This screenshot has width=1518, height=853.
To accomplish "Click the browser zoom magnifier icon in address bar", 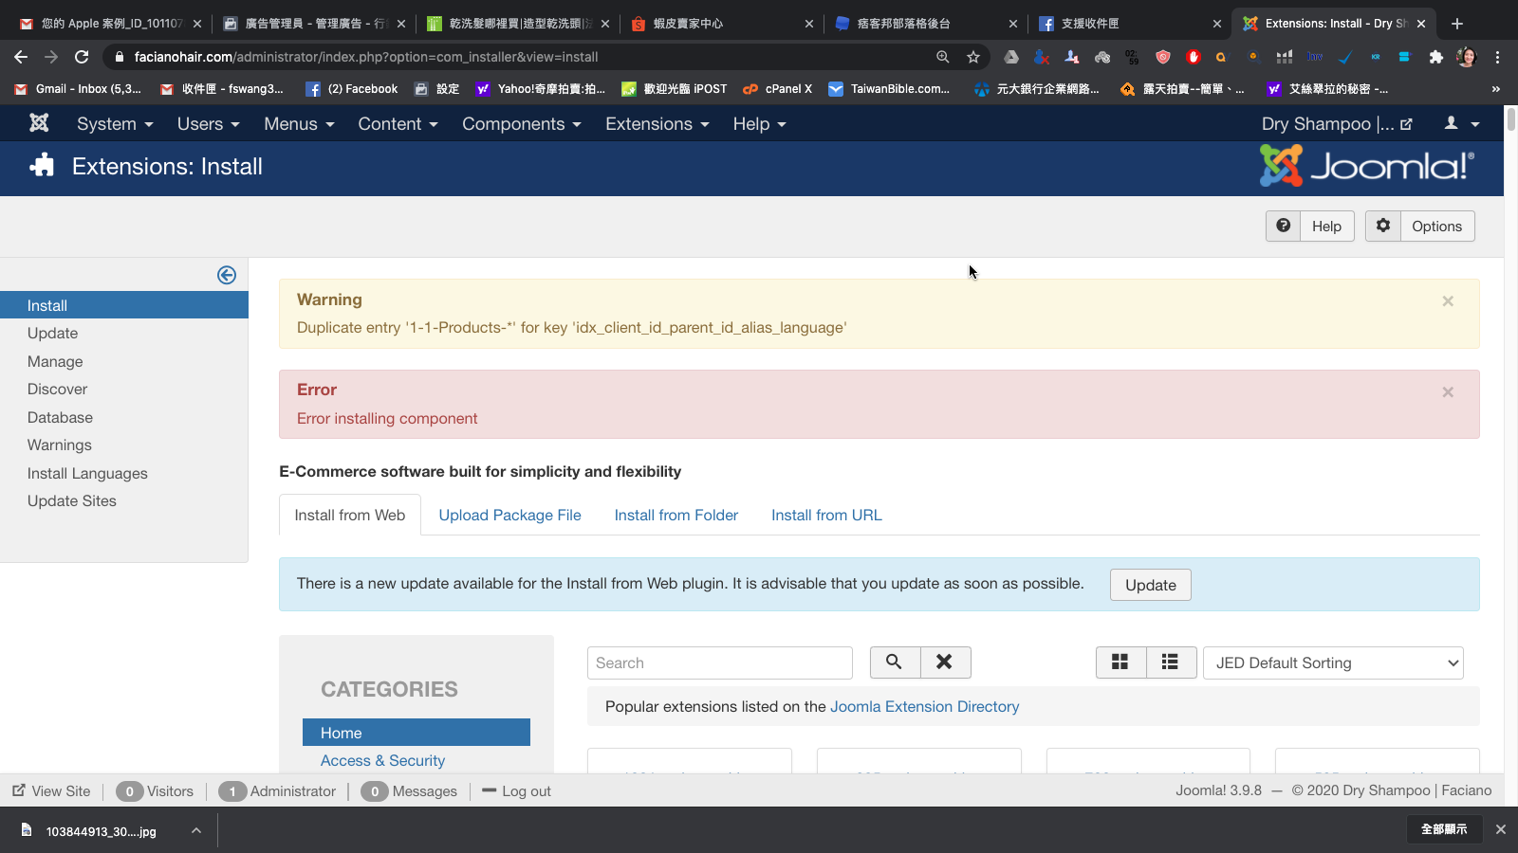I will point(943,57).
